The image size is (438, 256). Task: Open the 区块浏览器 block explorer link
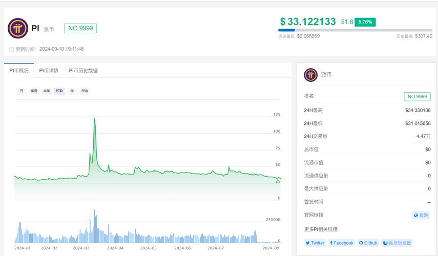pos(397,243)
